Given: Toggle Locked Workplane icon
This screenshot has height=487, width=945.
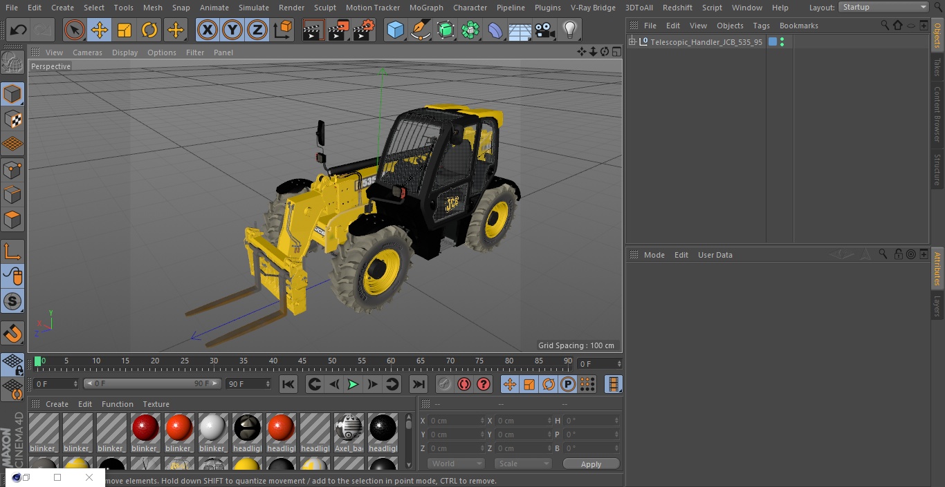Looking at the screenshot, I should point(12,365).
